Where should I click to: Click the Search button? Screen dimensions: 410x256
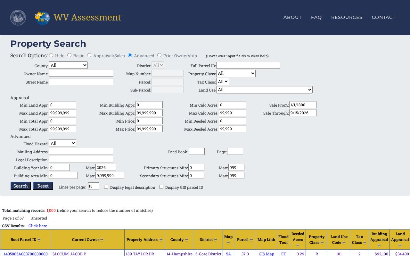pyautogui.click(x=20, y=186)
